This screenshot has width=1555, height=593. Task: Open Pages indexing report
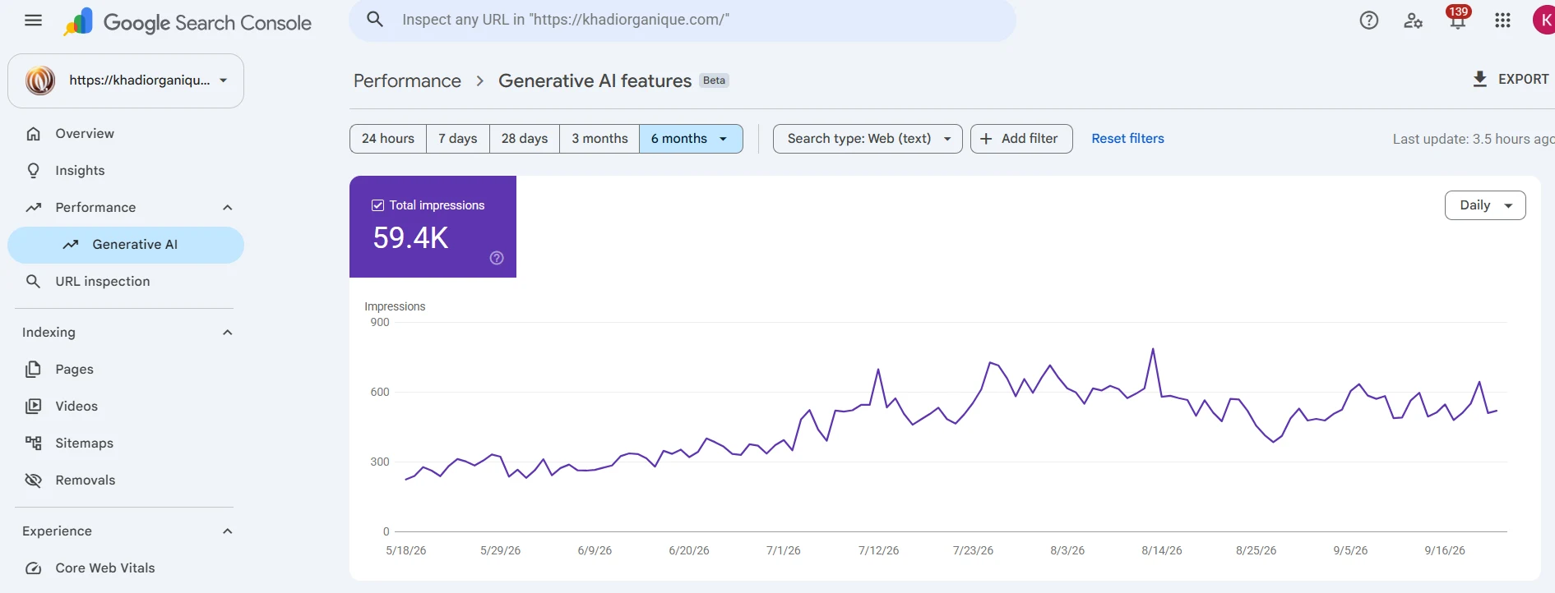point(126,370)
